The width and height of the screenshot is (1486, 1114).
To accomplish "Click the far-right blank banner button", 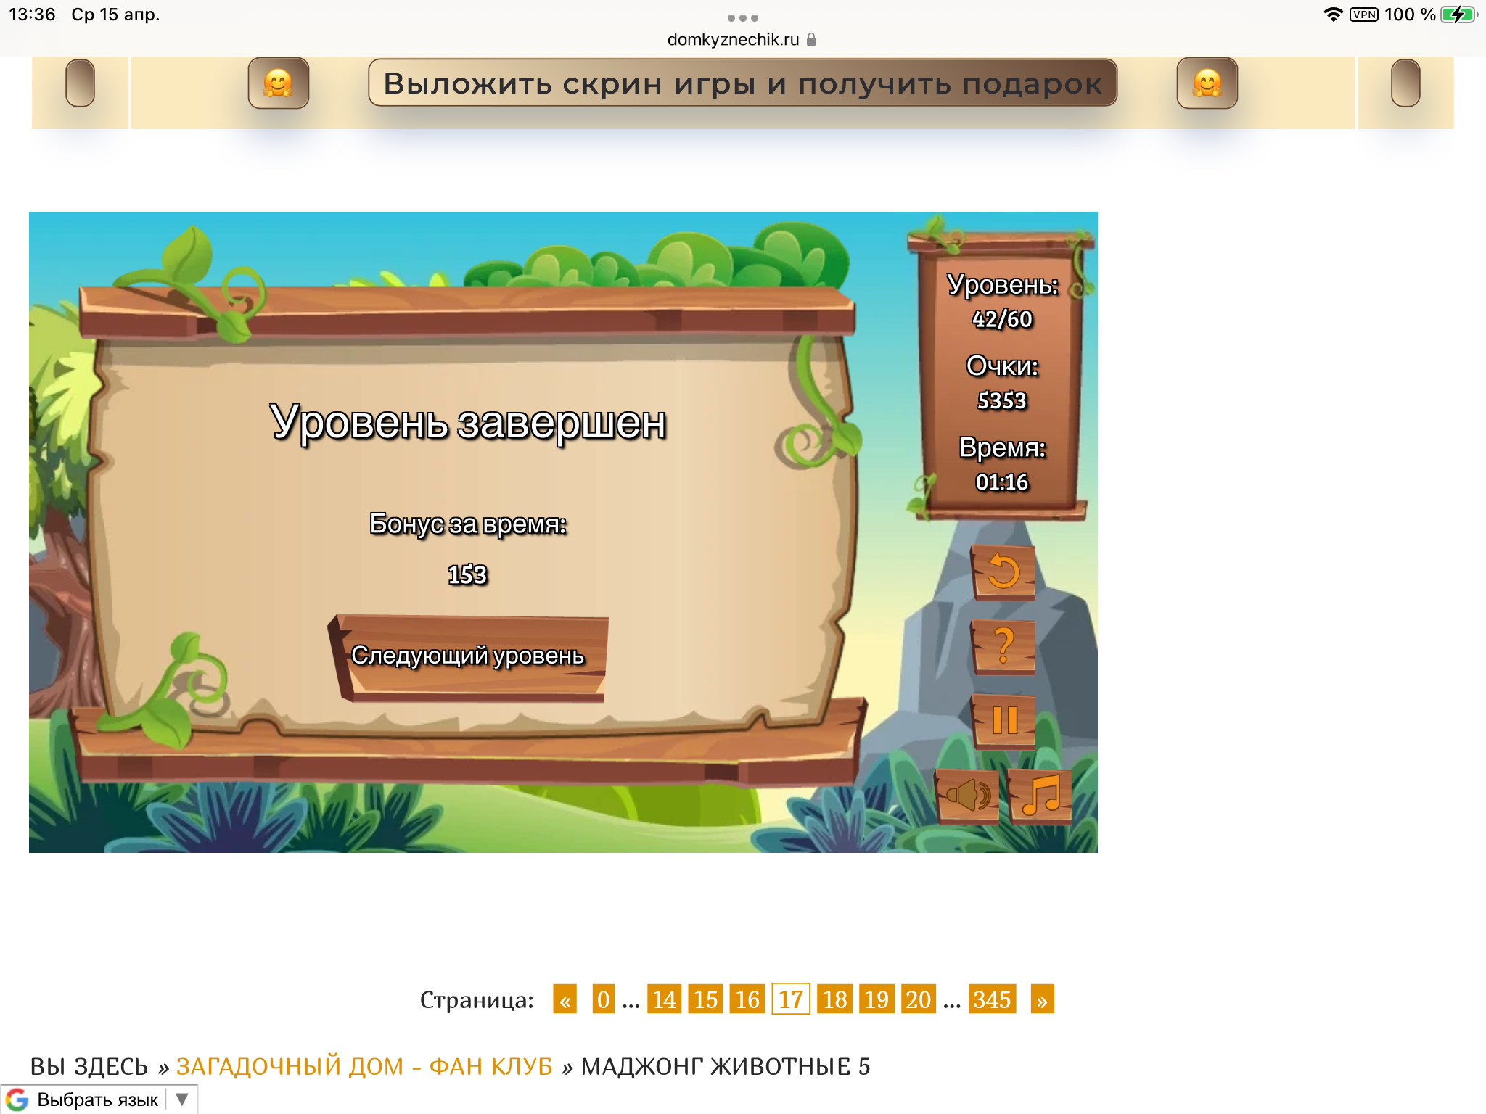I will (x=1405, y=83).
